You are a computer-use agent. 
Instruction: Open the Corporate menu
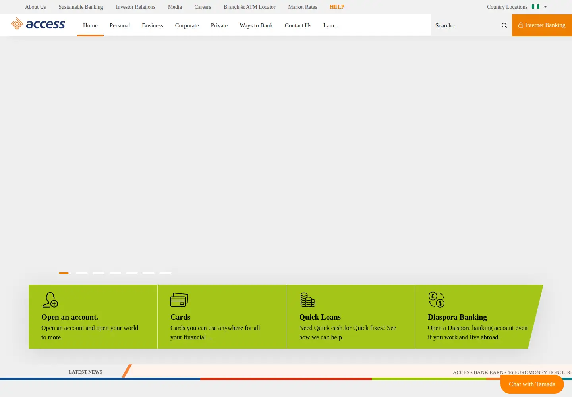pos(187,25)
